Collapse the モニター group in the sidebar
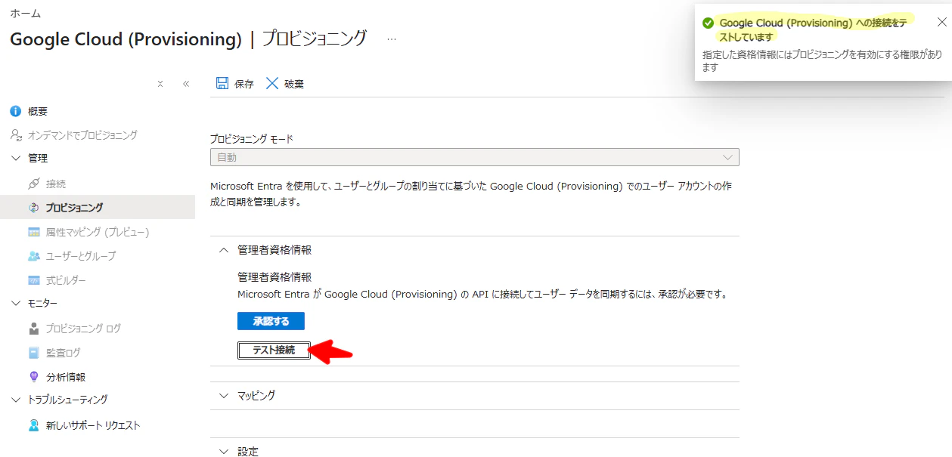 click(x=16, y=304)
